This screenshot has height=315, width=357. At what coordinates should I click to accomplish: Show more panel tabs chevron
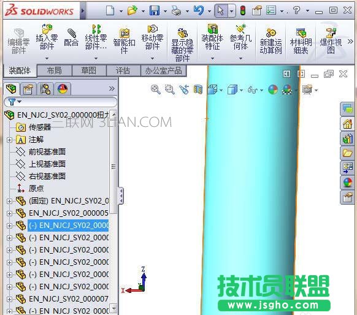point(112,88)
